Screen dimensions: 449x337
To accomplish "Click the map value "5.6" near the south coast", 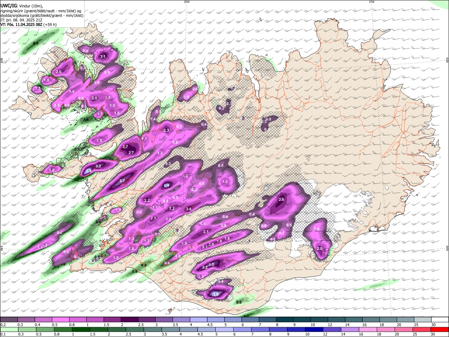I will (x=216, y=294).
